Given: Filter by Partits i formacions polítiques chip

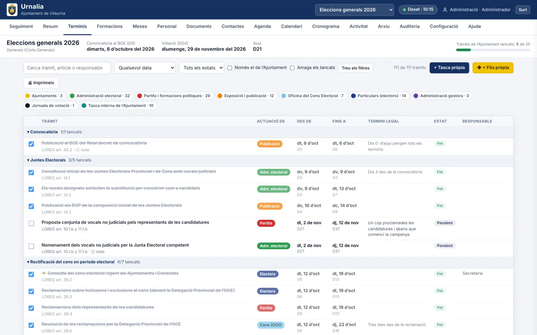Looking at the screenshot, I should (175, 96).
